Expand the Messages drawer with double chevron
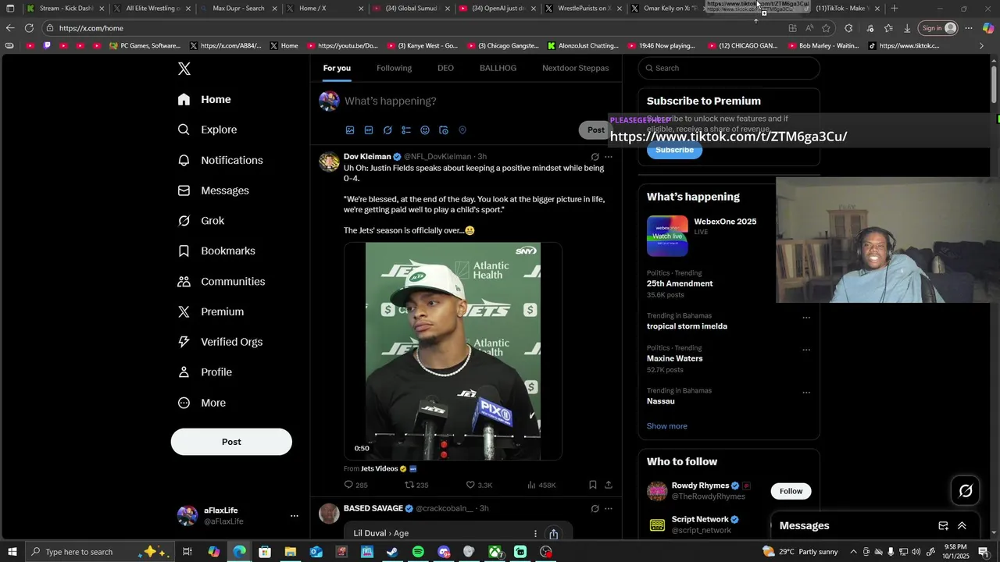 click(x=962, y=526)
